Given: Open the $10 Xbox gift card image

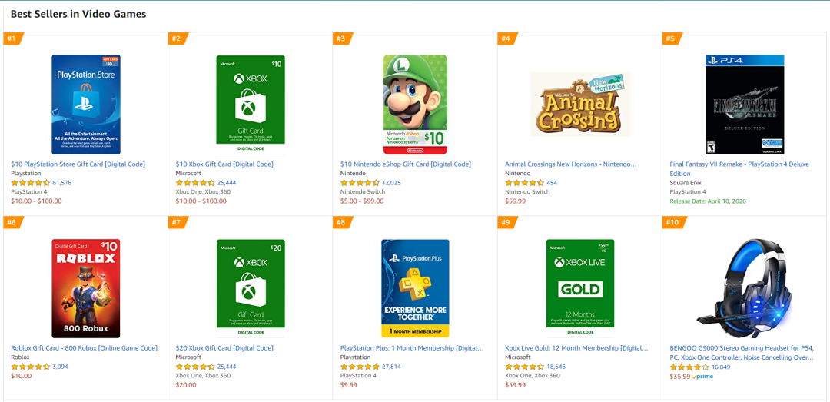Looking at the screenshot, I should point(250,104).
